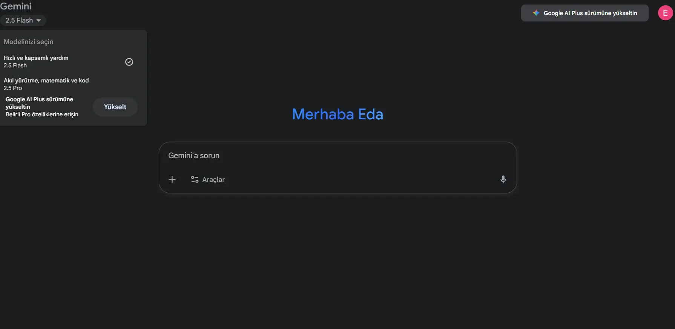This screenshot has height=329, width=675.
Task: Click the "Modelinizi seçin" menu header
Action: point(29,42)
